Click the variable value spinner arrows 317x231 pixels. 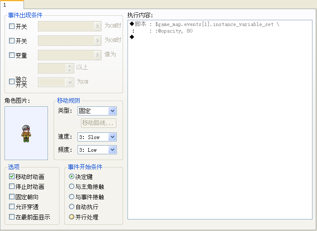pyautogui.click(x=69, y=68)
